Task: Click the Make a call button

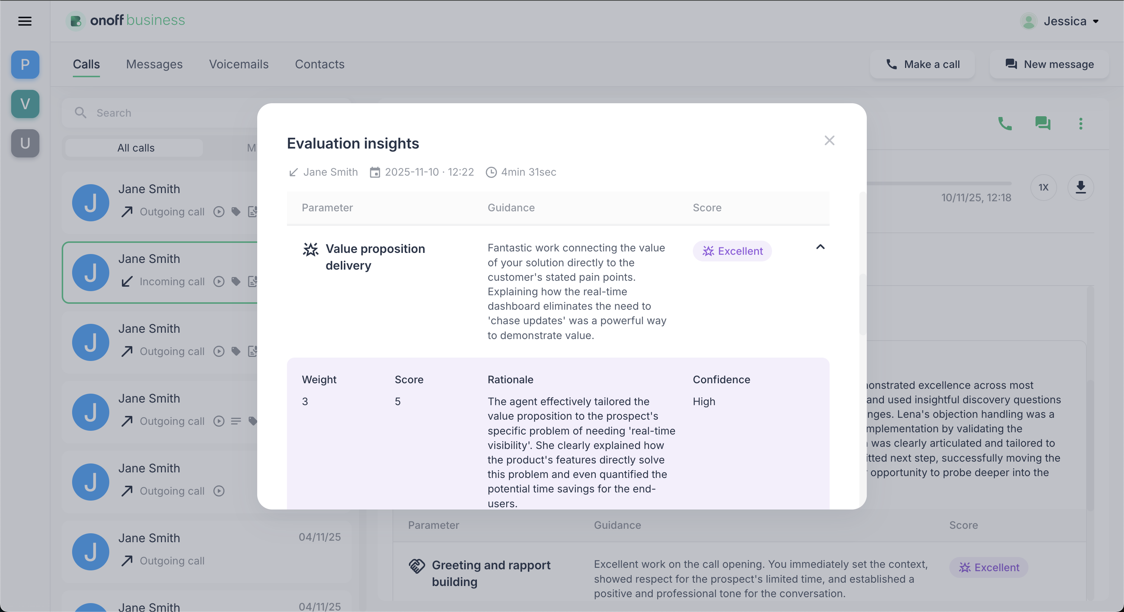Action: pos(923,65)
